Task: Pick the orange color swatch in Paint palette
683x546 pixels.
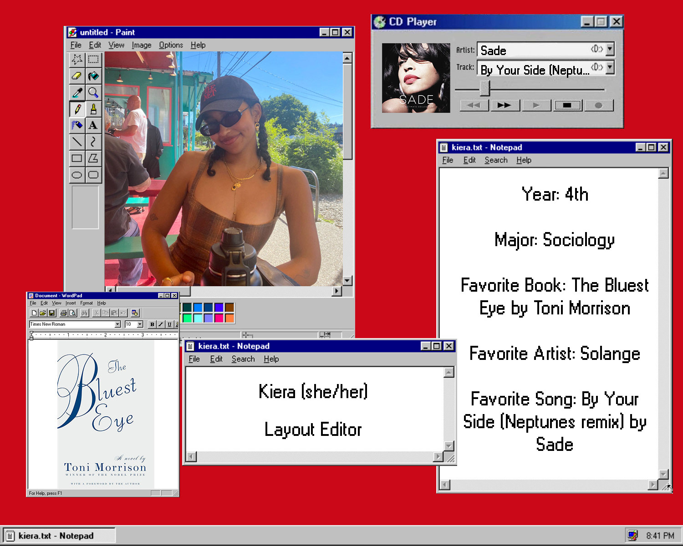Action: 229,318
